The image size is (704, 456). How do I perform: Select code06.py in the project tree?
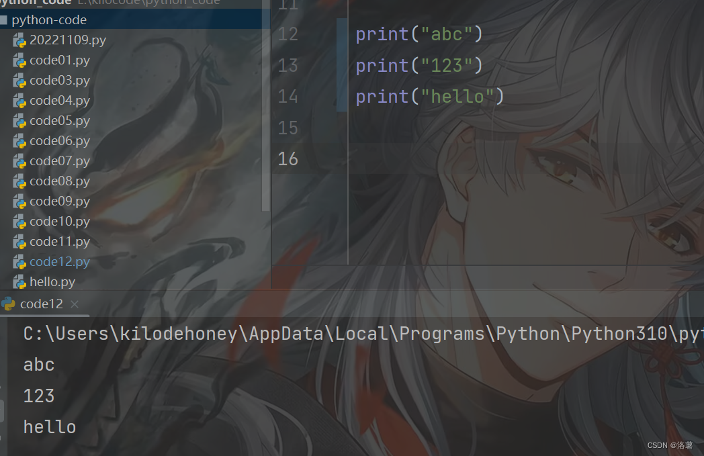pos(60,141)
